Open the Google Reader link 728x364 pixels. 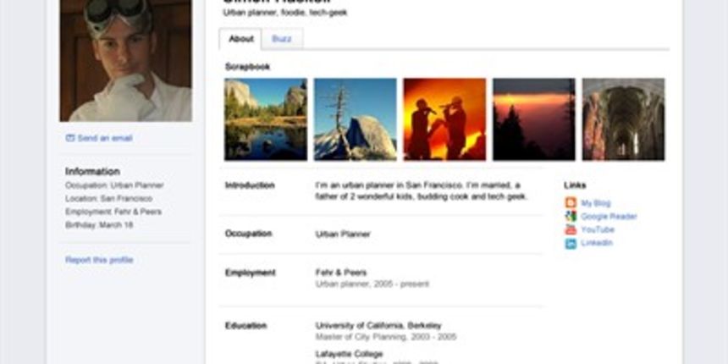pyautogui.click(x=609, y=217)
